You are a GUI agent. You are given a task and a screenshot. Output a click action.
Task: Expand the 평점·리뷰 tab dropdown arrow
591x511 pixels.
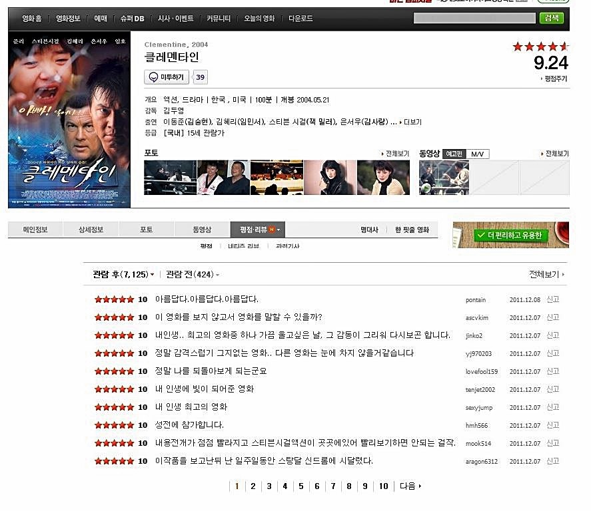[279, 230]
